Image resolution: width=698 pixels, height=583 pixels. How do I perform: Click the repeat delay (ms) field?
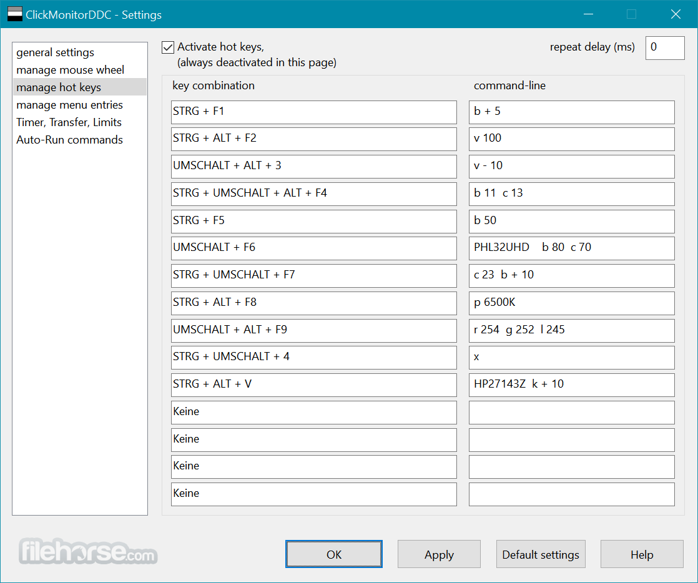click(x=665, y=47)
